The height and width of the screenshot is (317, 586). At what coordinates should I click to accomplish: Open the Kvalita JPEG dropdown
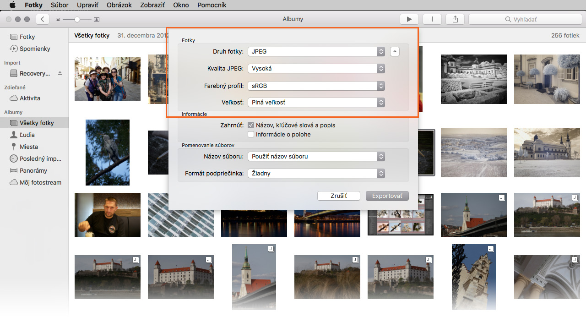(316, 69)
